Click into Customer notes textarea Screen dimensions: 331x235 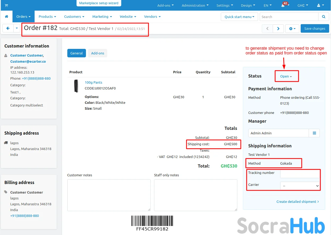pos(109,195)
